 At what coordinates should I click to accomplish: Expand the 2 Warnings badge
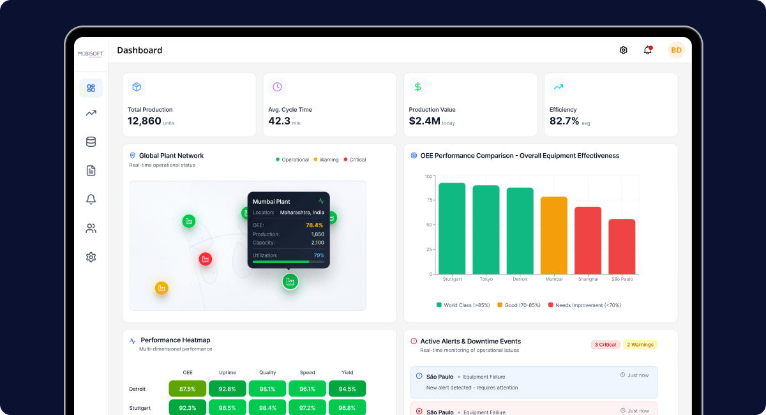[640, 344]
